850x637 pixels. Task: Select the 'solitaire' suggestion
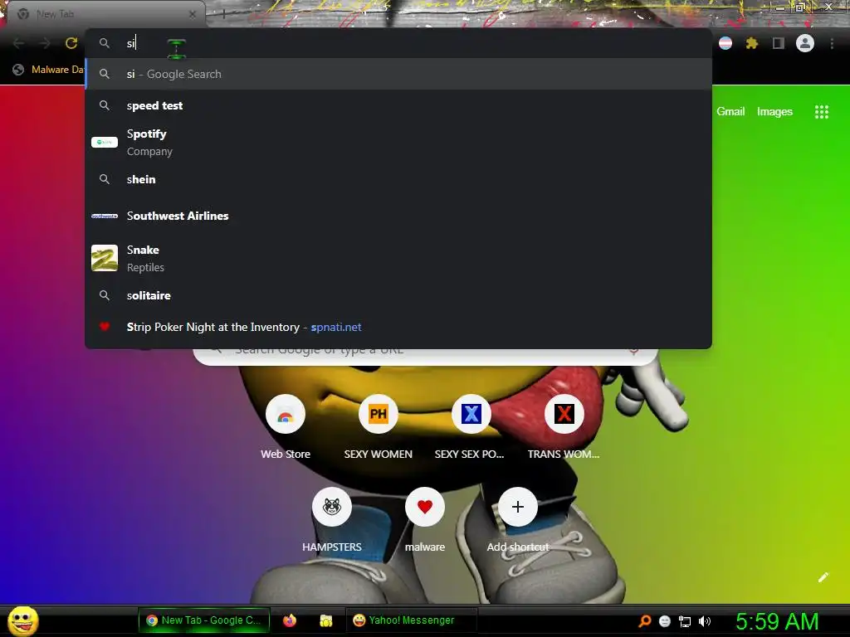[398, 295]
